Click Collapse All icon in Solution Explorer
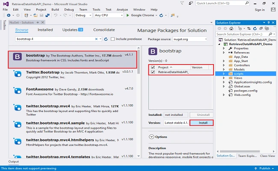Screen dimensions: 278x171 (261, 29)
